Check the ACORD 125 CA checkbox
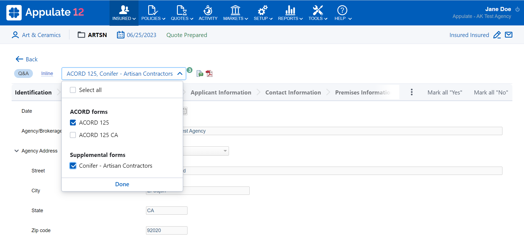 coord(73,135)
